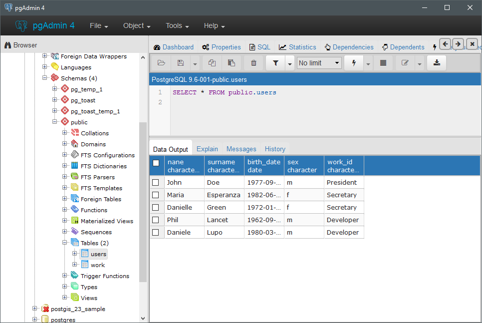
Task: Click the Paste toolbar icon
Action: (231, 63)
